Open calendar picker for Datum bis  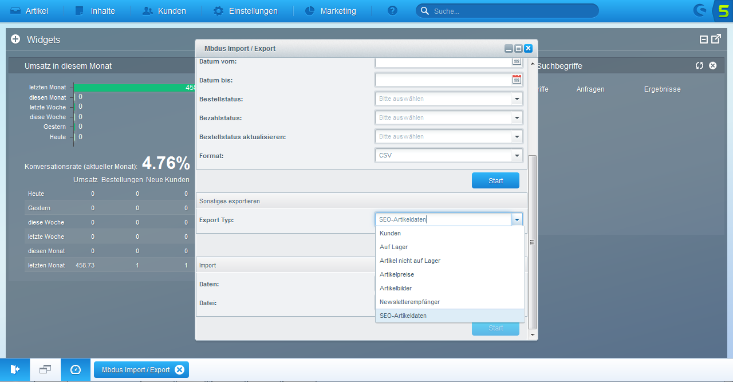tap(517, 80)
